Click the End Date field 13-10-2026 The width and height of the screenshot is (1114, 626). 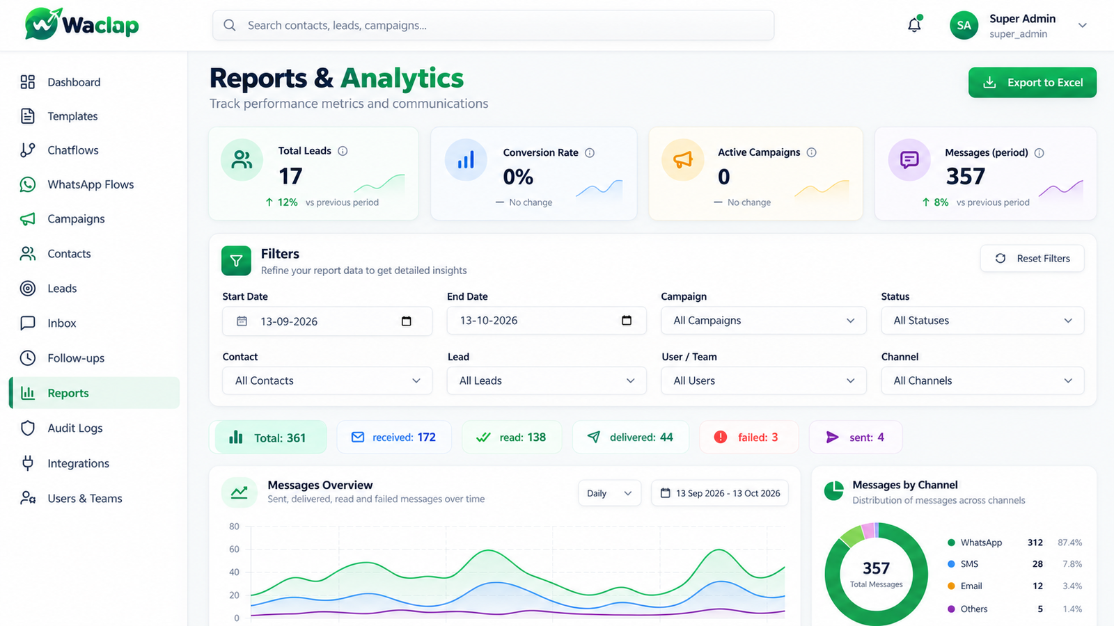pos(547,321)
